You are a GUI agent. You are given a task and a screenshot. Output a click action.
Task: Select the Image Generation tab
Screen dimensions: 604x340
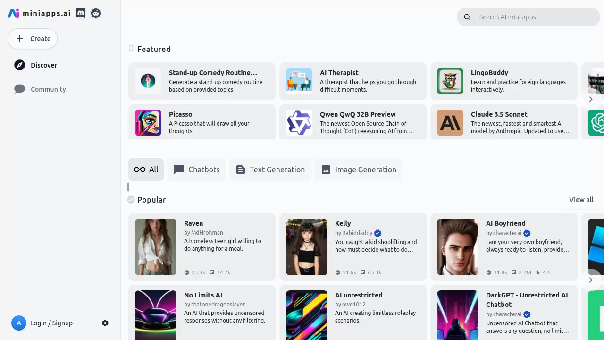(359, 170)
